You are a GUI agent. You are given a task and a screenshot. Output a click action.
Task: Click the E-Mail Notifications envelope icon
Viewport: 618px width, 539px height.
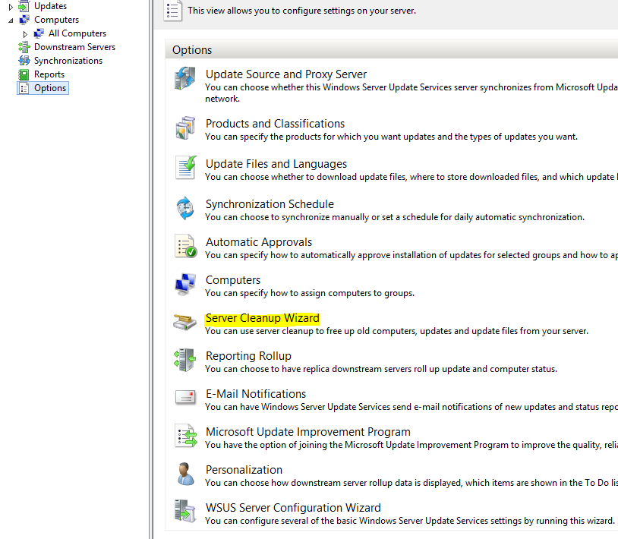point(185,397)
